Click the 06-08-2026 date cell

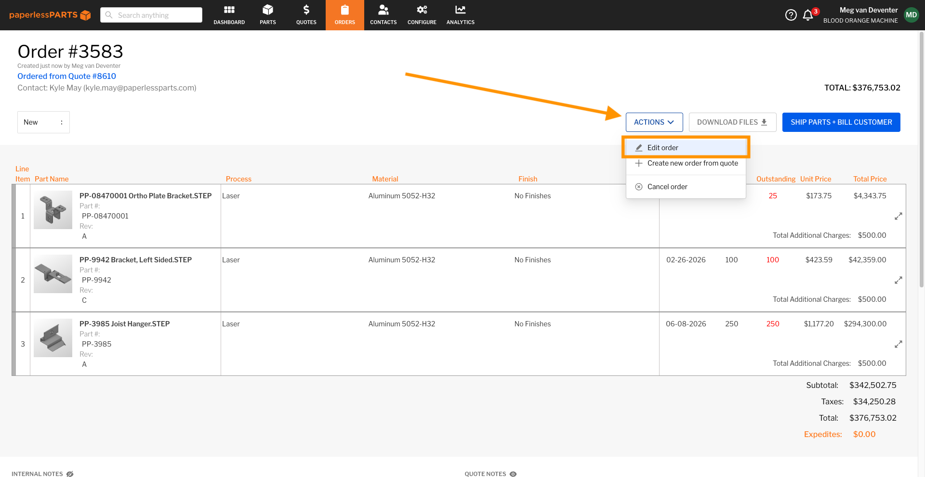point(686,324)
